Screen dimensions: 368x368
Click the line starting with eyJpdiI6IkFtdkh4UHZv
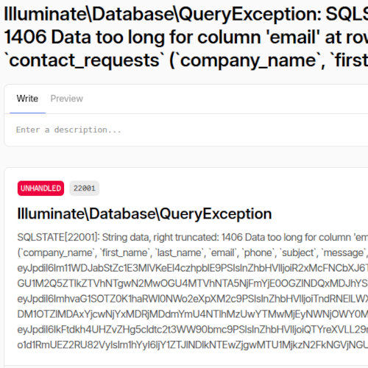pyautogui.click(x=193, y=330)
